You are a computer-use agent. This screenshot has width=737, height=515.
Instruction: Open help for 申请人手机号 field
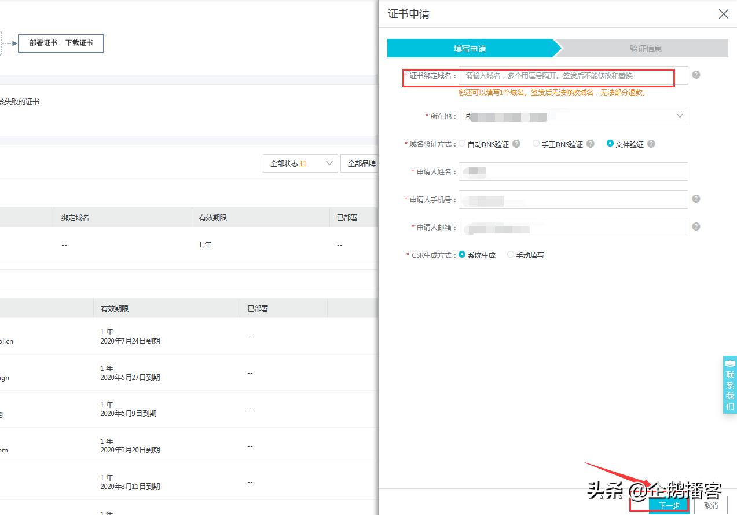pyautogui.click(x=696, y=199)
